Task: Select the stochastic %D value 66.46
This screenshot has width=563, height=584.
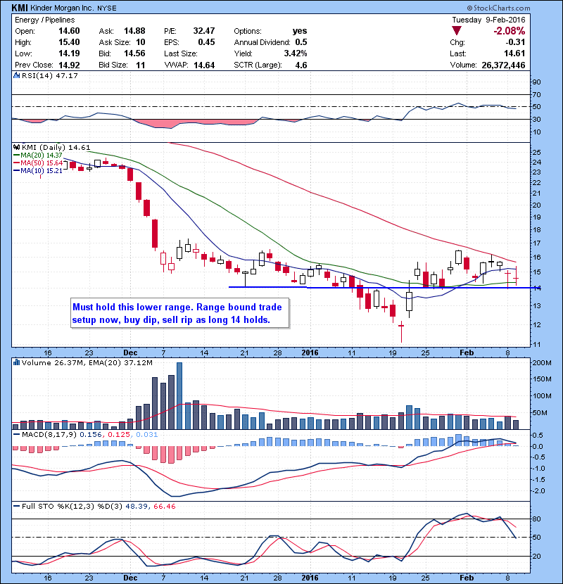Action: (x=164, y=507)
